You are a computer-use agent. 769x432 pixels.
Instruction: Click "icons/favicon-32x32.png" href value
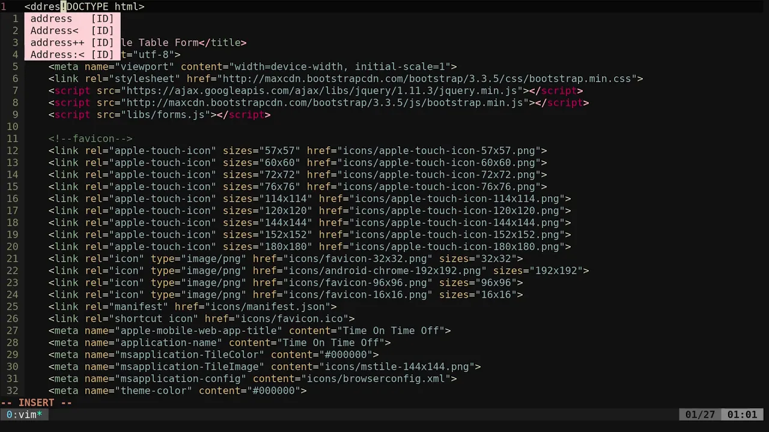click(x=357, y=259)
